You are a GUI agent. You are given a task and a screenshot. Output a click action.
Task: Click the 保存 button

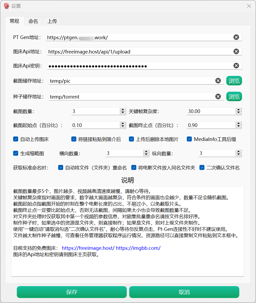72,292
